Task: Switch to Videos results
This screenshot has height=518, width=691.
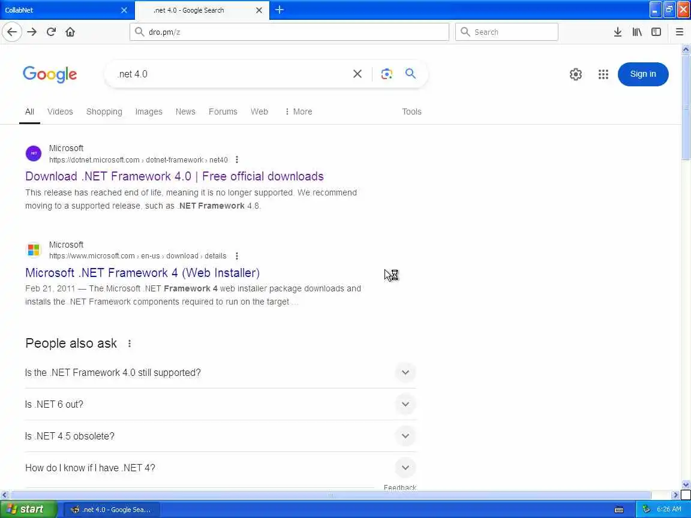Action: click(60, 112)
